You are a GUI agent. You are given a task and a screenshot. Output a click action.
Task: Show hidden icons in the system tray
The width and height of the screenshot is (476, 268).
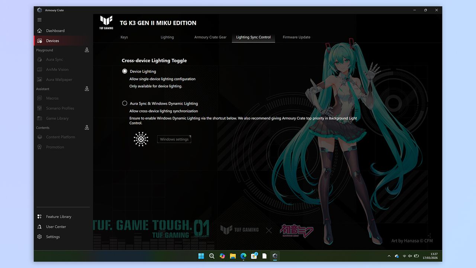click(x=389, y=256)
